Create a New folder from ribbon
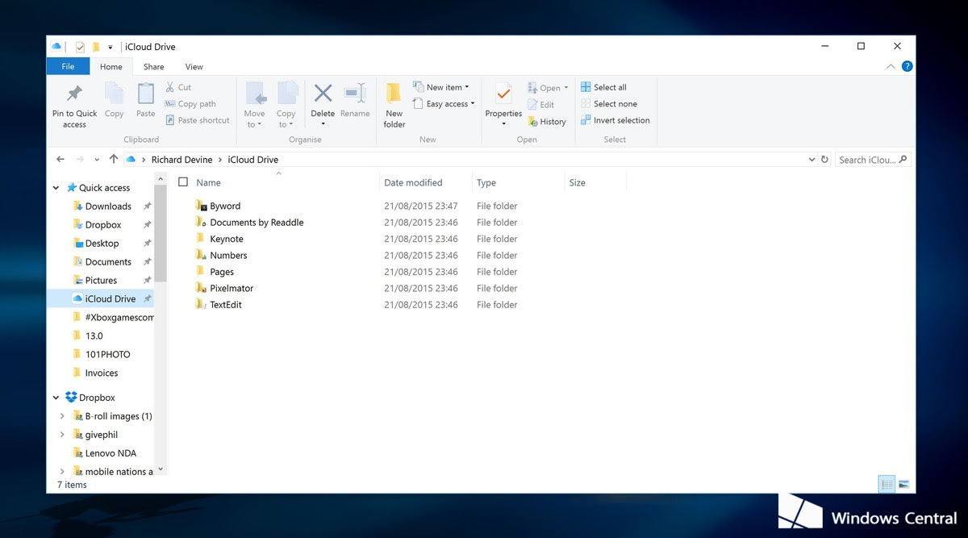 pos(394,105)
